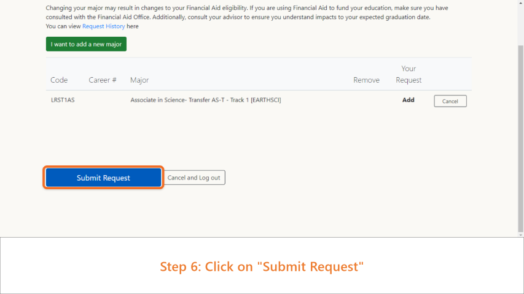The width and height of the screenshot is (524, 294).
Task: Click the Step 6 instruction caption
Action: (x=262, y=266)
